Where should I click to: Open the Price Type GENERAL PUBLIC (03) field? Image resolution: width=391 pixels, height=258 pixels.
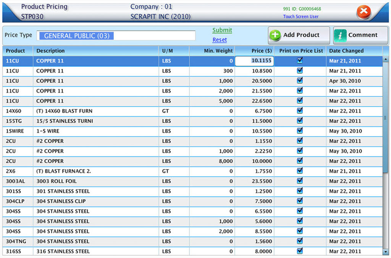[116, 35]
